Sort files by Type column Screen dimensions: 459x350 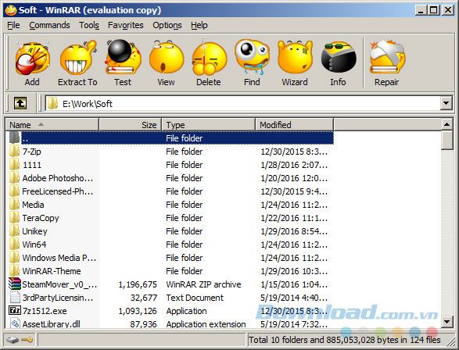[x=208, y=125]
